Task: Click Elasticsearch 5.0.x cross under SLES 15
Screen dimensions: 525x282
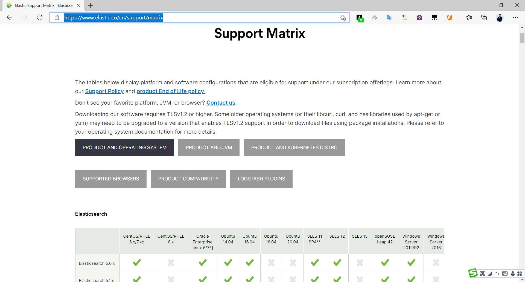Action: pos(360,263)
